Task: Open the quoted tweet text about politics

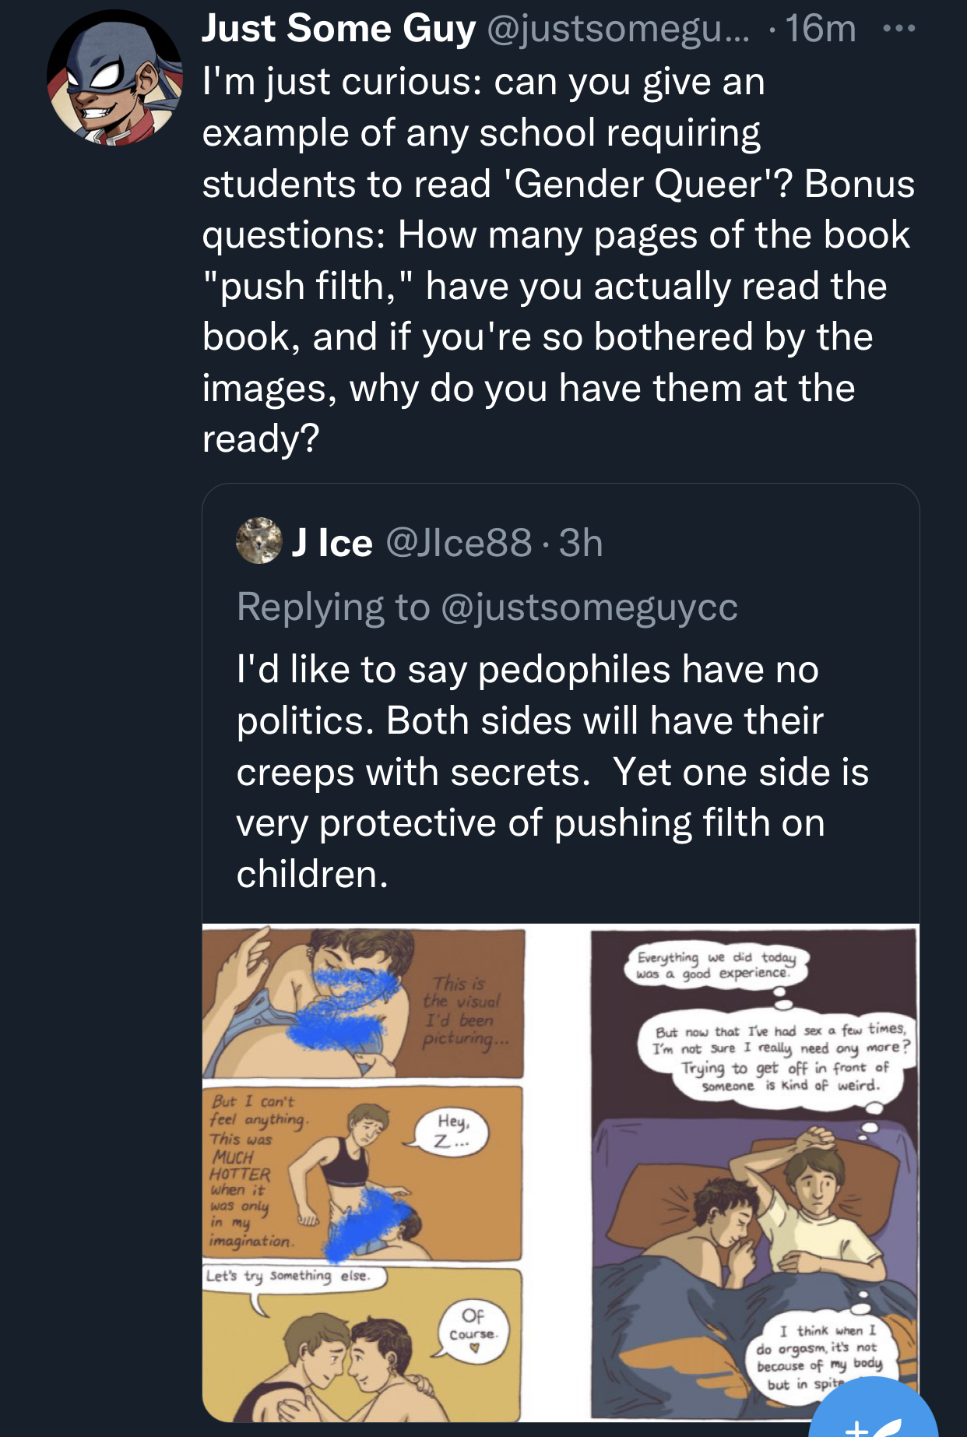Action: coord(553,771)
